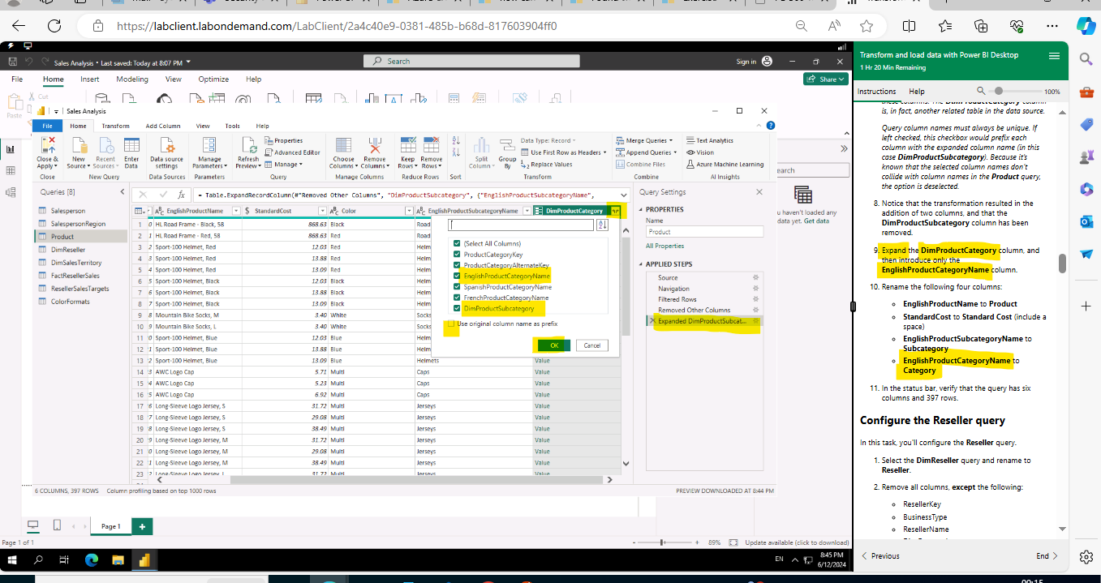Click the Keep Rows icon

pyautogui.click(x=408, y=144)
